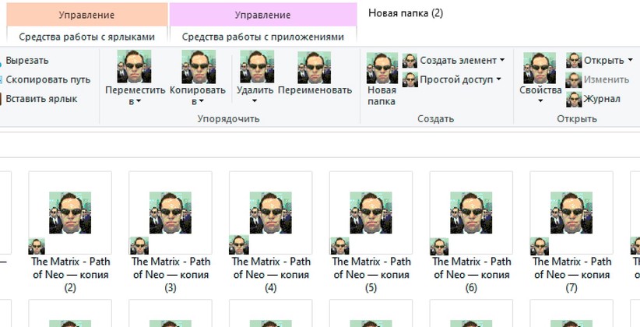Click the Изменить icon
The width and height of the screenshot is (640, 327).
(574, 79)
